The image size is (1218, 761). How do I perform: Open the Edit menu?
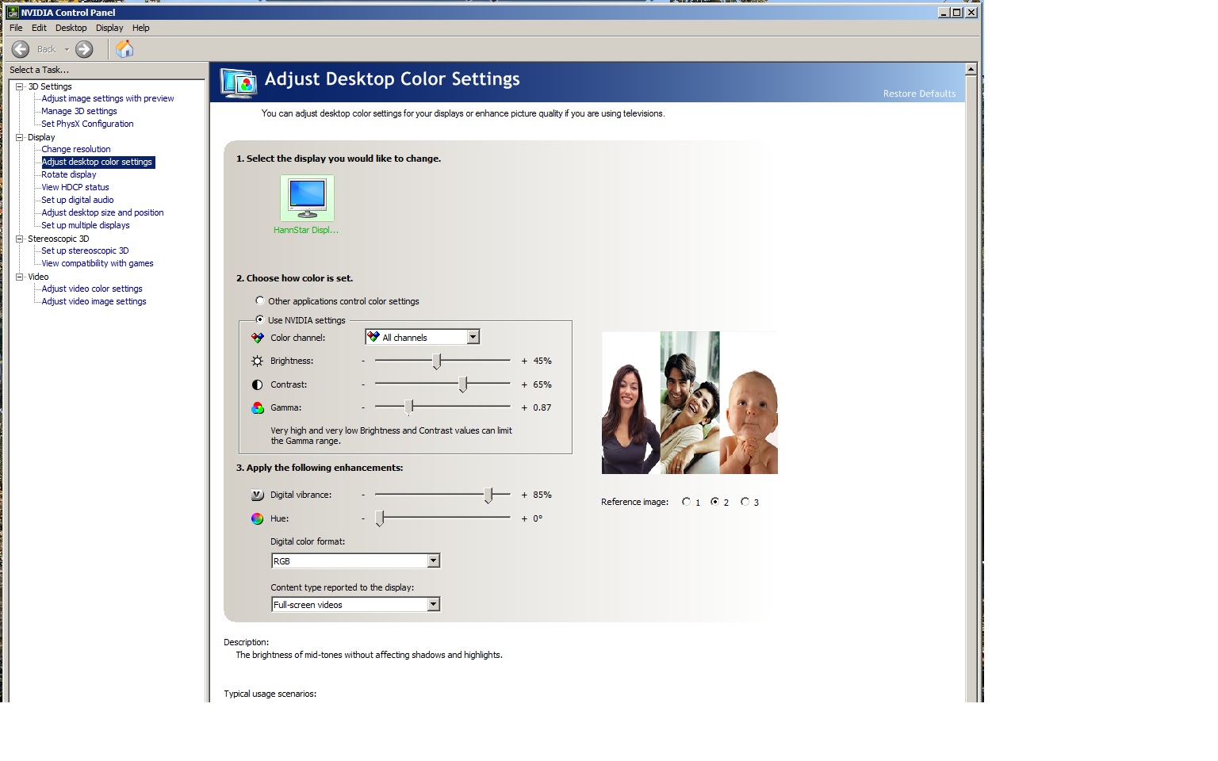[x=39, y=28]
